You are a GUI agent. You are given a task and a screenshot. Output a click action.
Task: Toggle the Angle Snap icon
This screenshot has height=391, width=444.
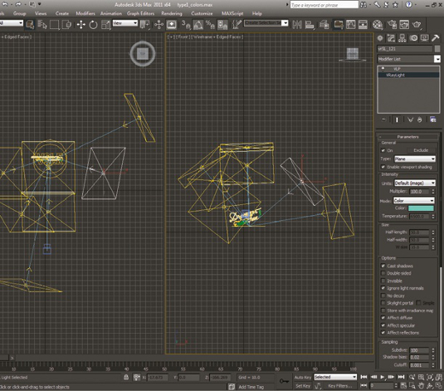pos(198,25)
